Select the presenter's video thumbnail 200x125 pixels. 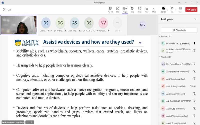(19, 25)
